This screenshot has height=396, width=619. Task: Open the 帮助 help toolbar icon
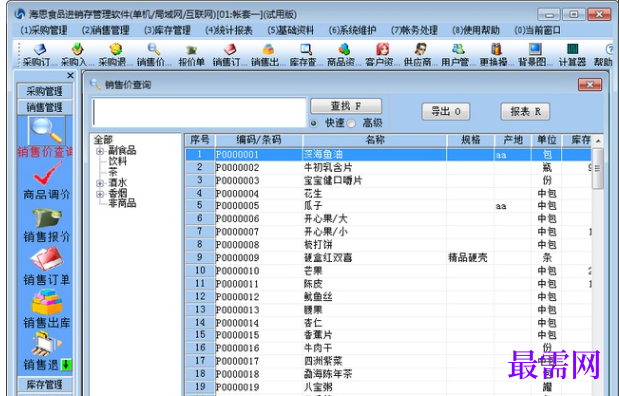point(603,55)
